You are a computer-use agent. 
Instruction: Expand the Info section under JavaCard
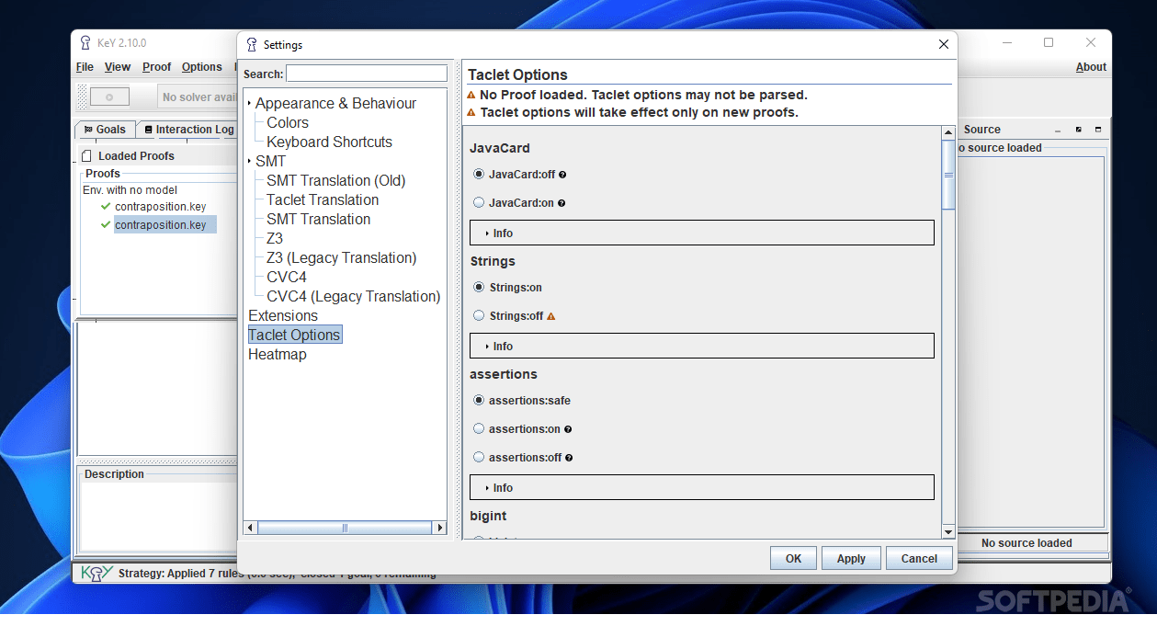[702, 233]
